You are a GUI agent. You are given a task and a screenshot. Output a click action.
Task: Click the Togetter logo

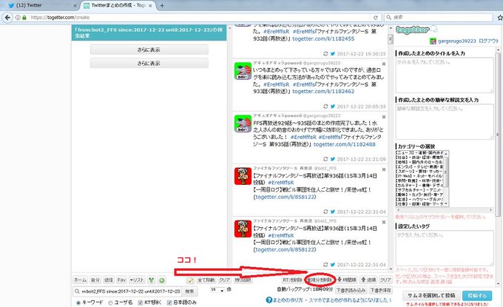coord(416,30)
